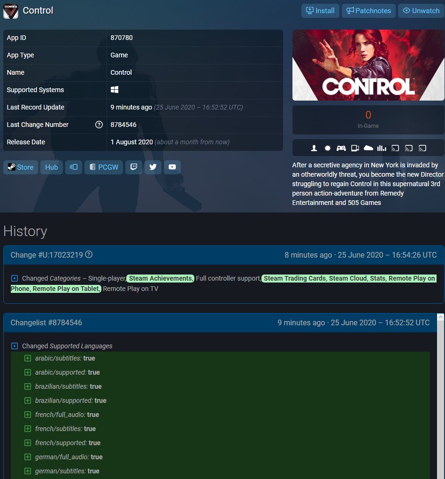The image size is (445, 479).
Task: Open the PCGW wiki link
Action: click(x=104, y=167)
